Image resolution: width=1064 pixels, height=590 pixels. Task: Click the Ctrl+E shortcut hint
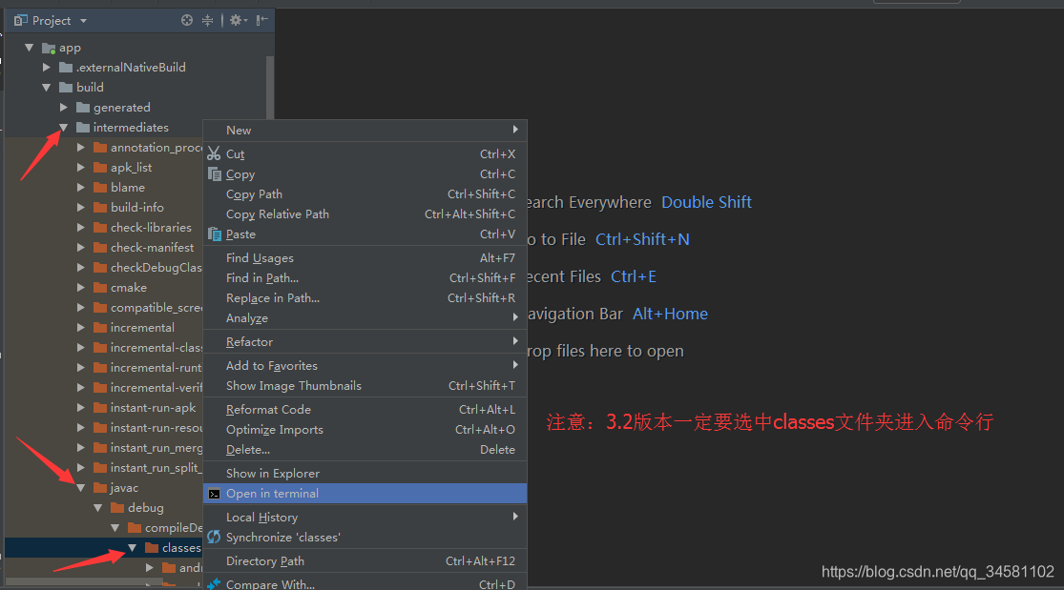(x=633, y=276)
